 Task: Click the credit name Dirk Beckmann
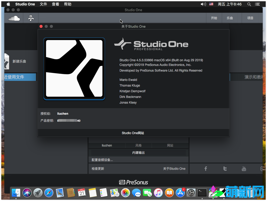click(x=130, y=97)
